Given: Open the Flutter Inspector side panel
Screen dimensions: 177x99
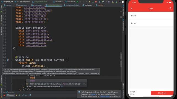Looking at the screenshot, I should [x=123, y=25].
